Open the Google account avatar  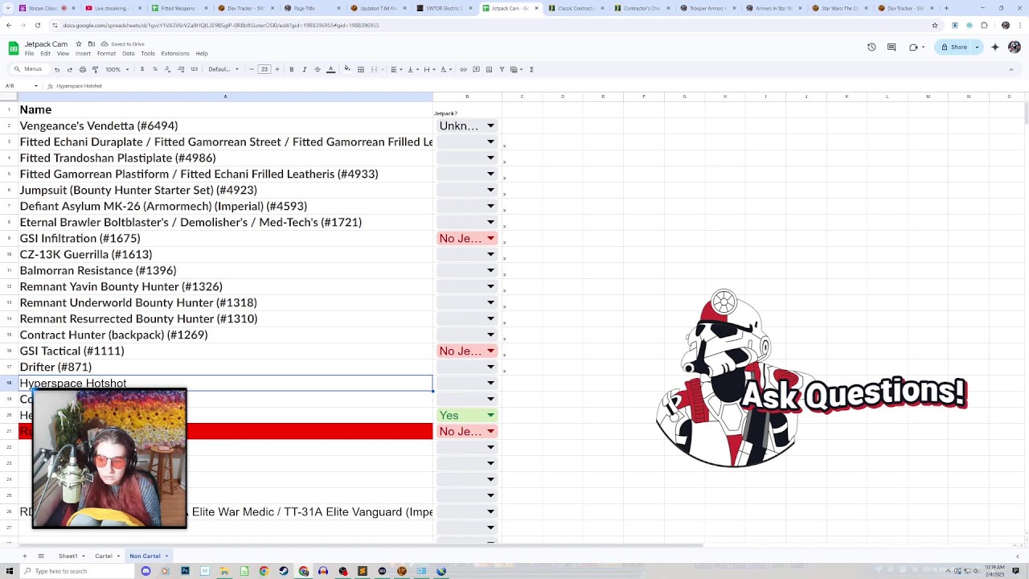point(1014,47)
